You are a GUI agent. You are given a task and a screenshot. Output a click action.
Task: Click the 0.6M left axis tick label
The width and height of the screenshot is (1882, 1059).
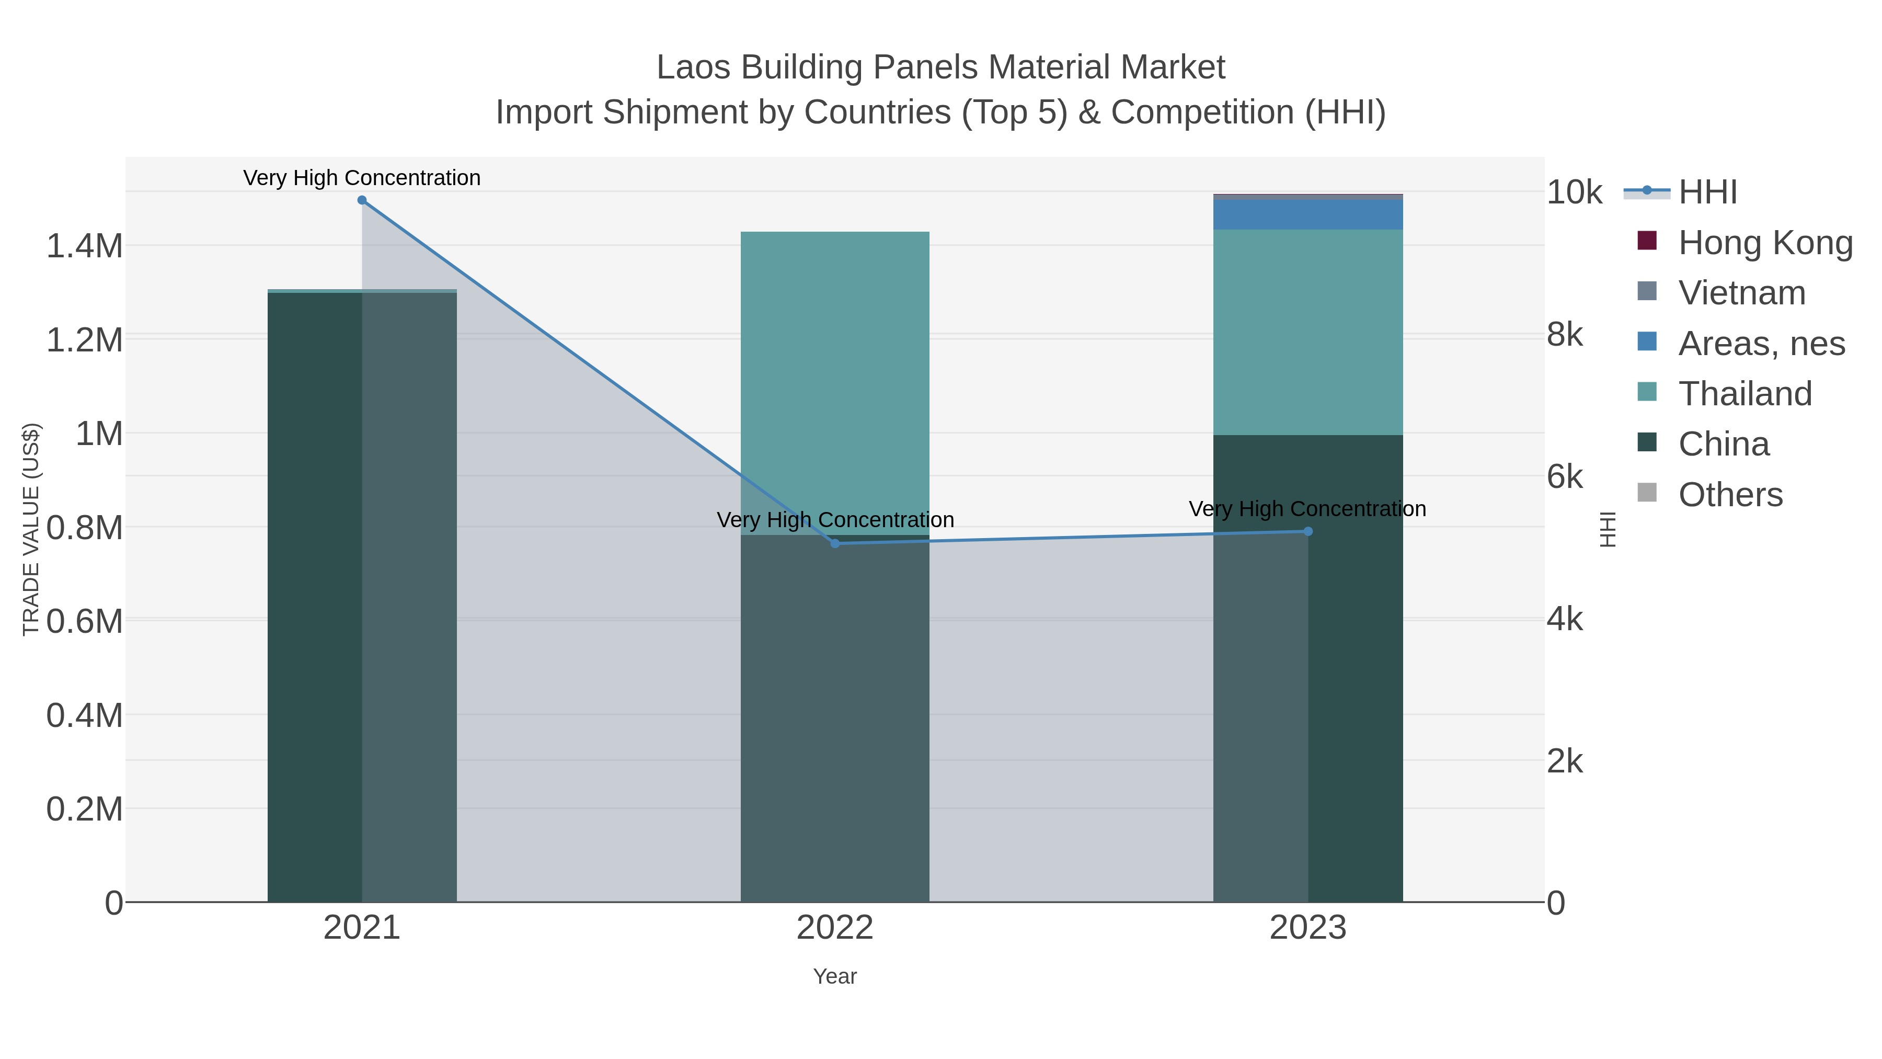point(85,621)
